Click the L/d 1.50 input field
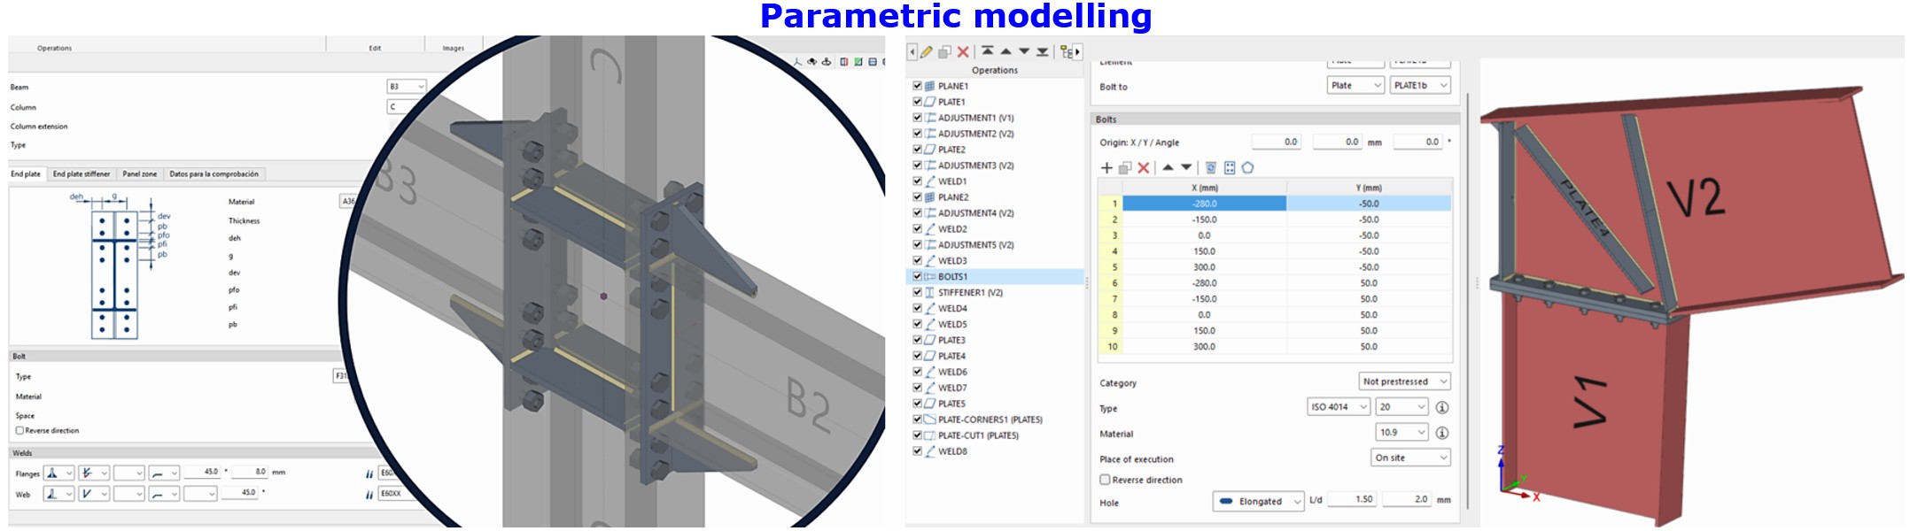 click(x=1353, y=499)
